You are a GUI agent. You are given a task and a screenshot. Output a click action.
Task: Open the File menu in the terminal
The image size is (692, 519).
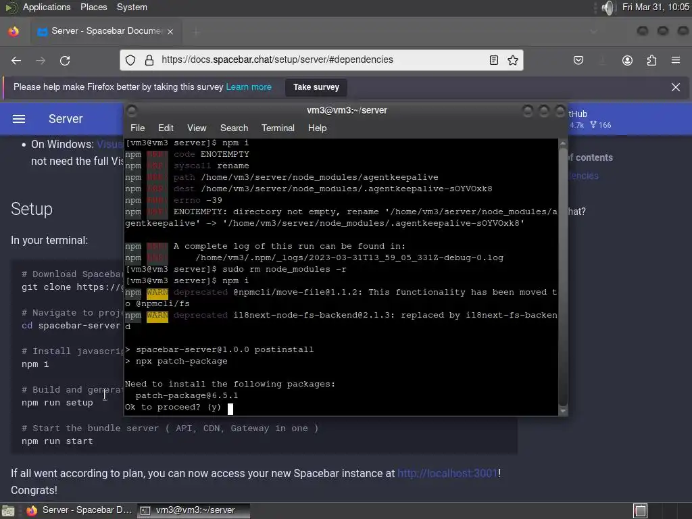tap(137, 128)
